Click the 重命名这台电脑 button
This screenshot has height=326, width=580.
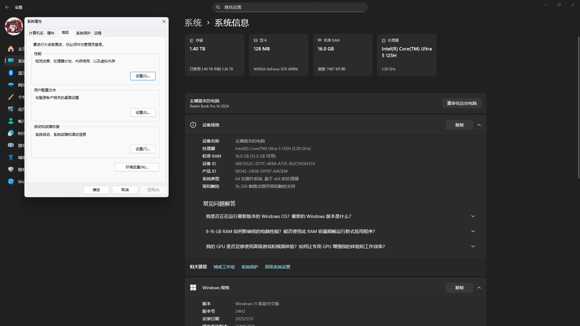coord(462,103)
